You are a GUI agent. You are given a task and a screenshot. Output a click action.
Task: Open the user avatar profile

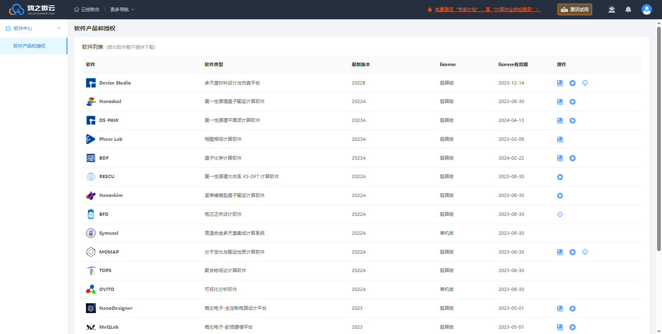tap(646, 9)
